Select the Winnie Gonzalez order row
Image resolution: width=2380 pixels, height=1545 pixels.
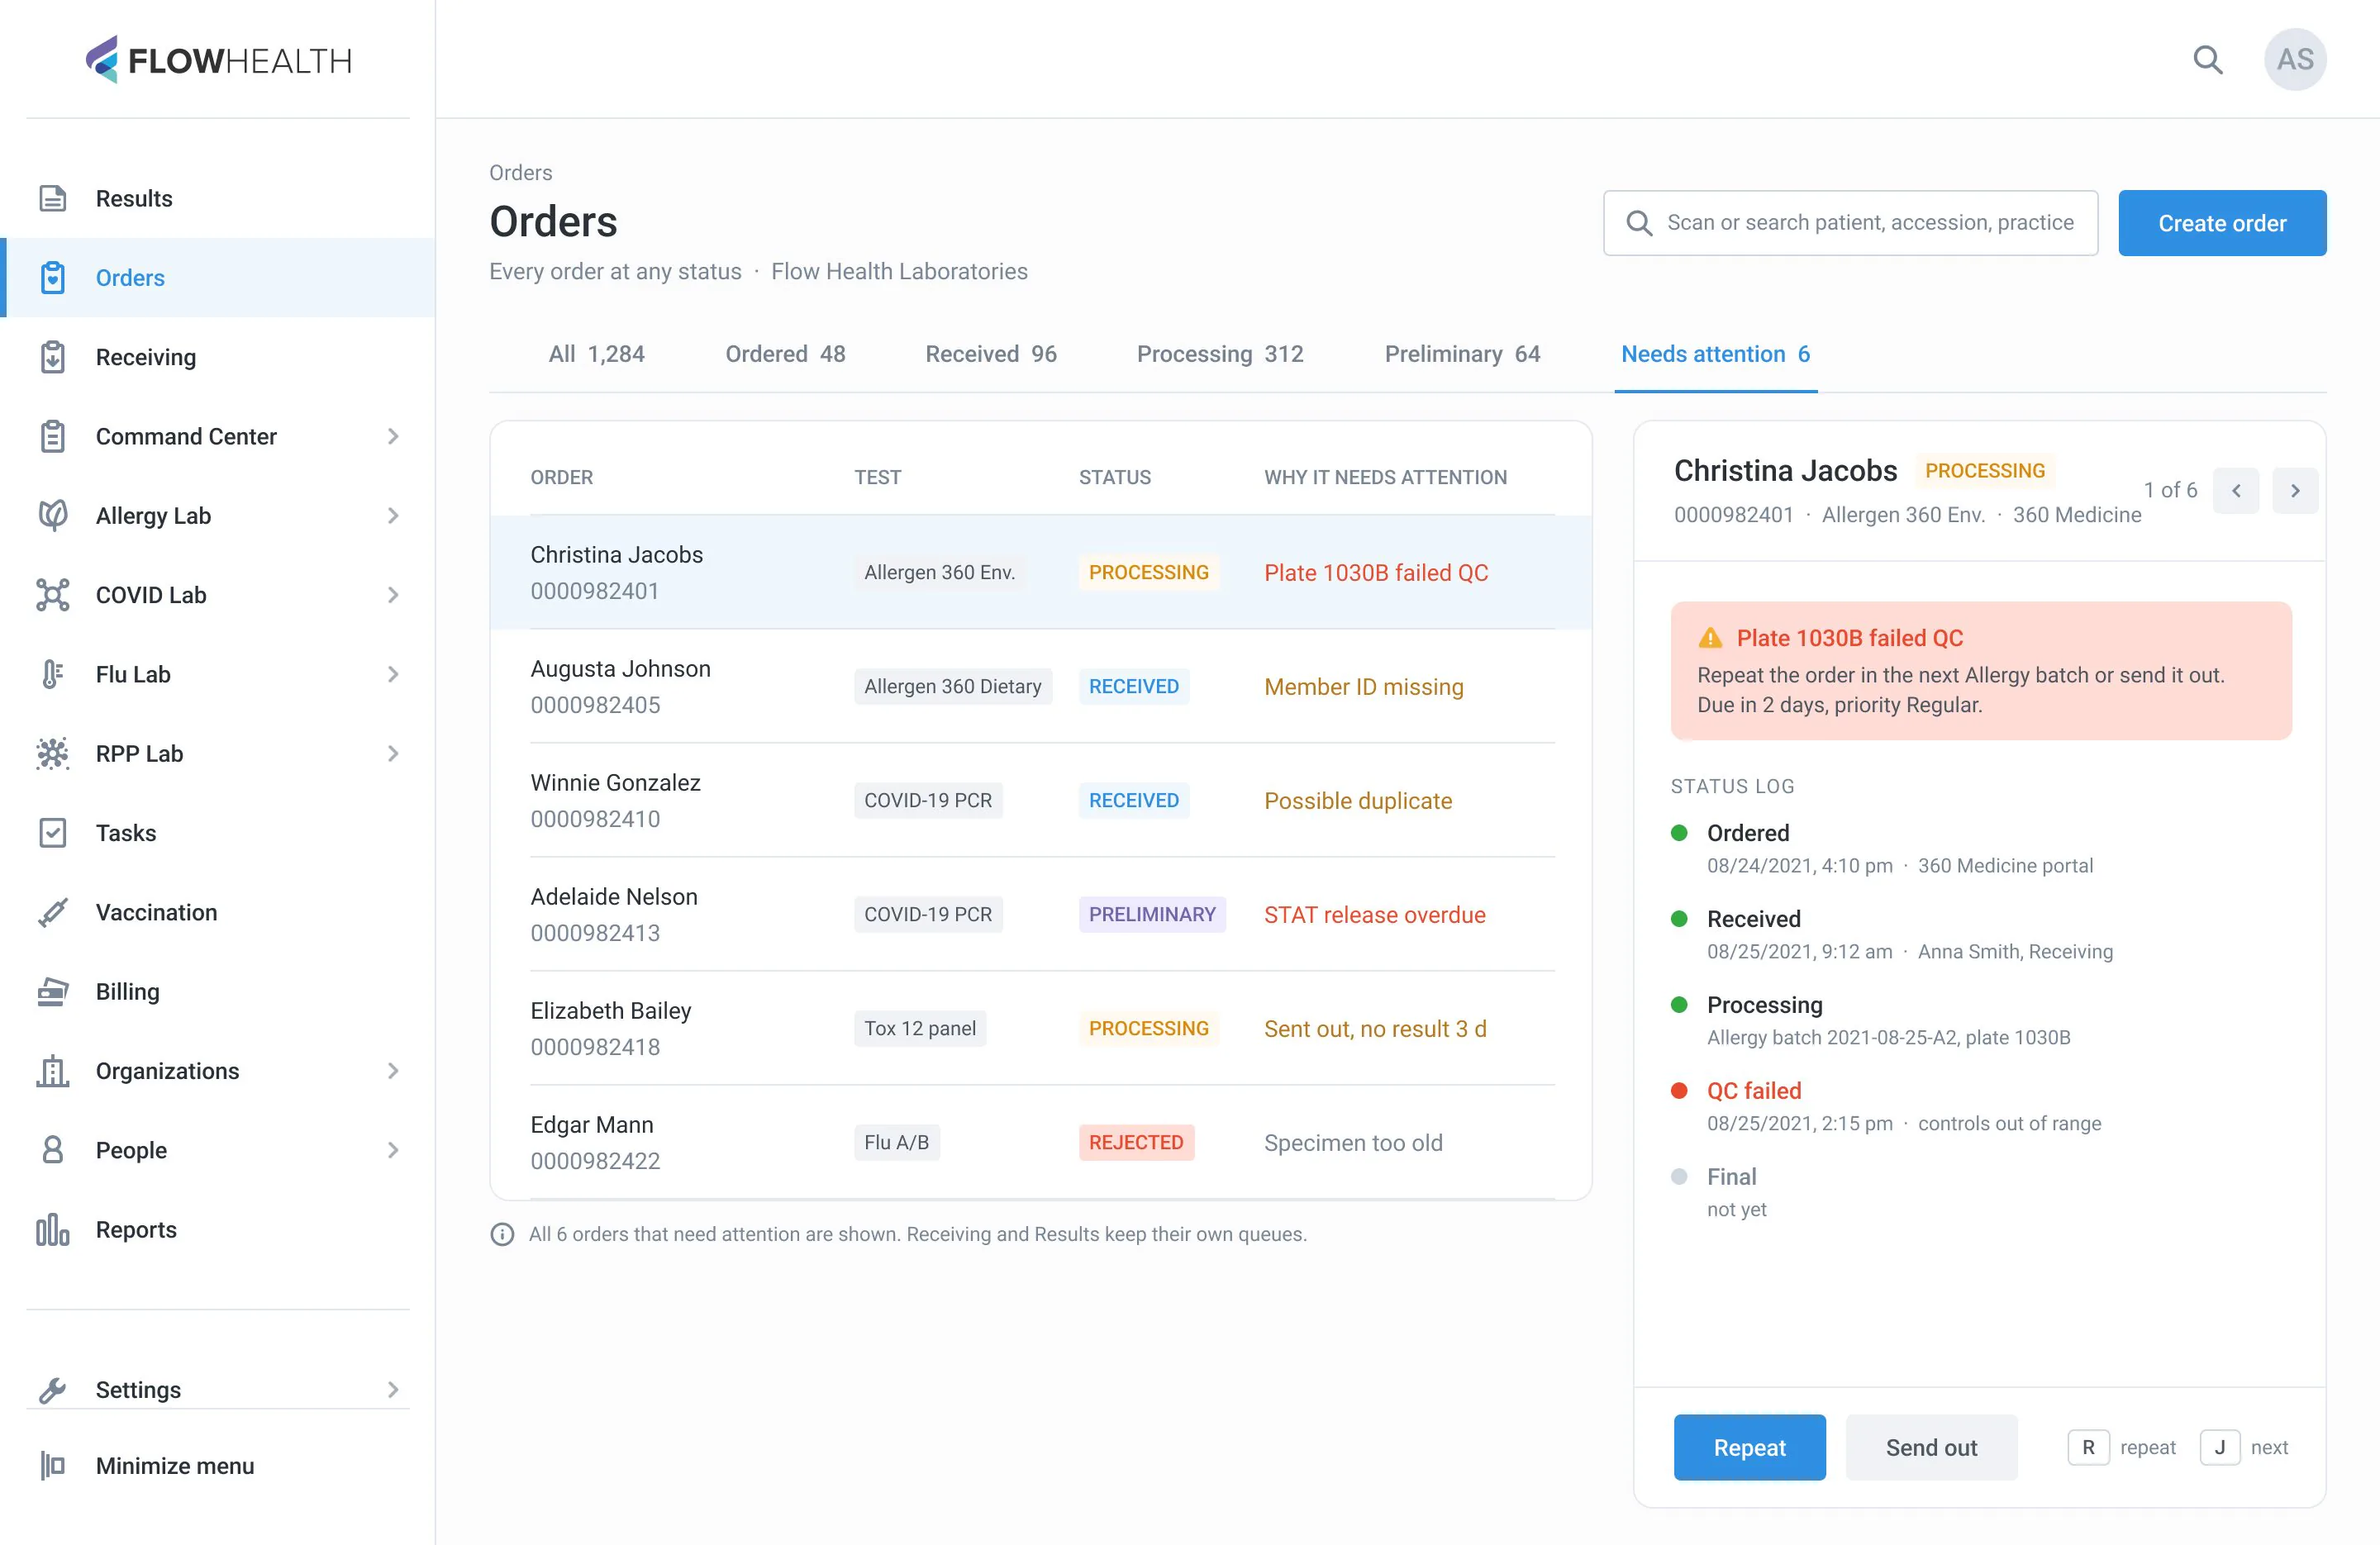[x=1041, y=800]
